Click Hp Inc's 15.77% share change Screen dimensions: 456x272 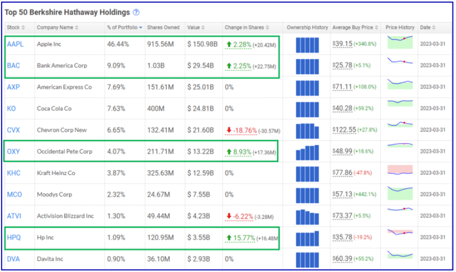pos(240,238)
